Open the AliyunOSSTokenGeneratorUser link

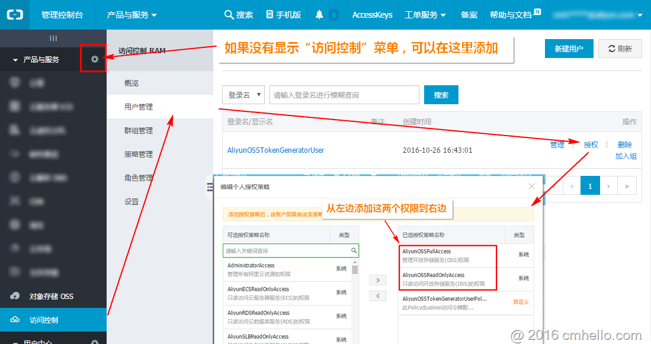pyautogui.click(x=275, y=150)
